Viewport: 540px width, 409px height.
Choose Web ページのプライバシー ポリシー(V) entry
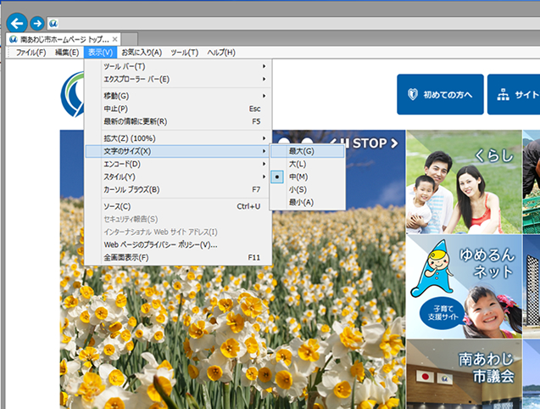[x=178, y=244]
